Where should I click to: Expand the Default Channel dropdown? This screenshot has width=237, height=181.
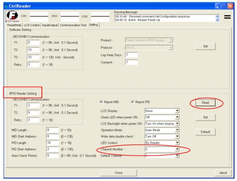tap(177, 156)
